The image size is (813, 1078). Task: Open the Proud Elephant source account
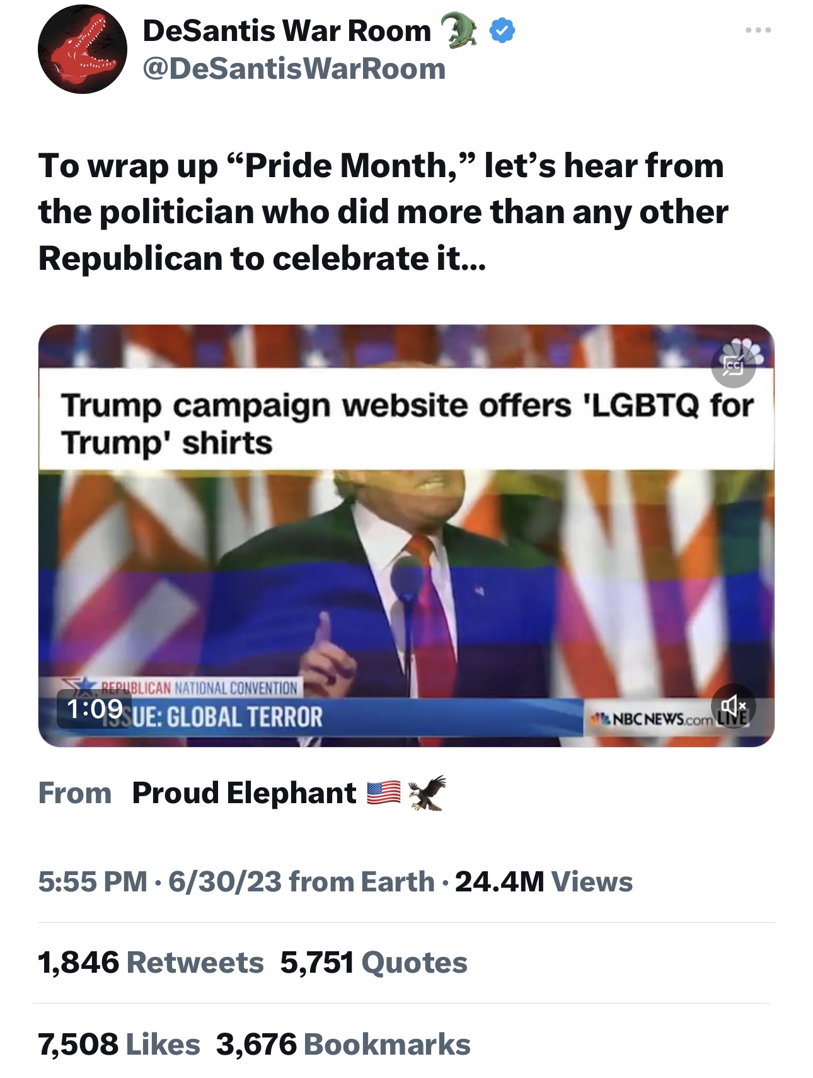point(244,793)
